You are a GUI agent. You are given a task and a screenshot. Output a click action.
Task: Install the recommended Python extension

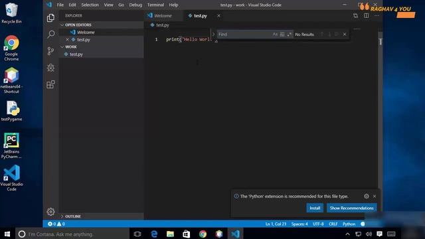coord(315,208)
